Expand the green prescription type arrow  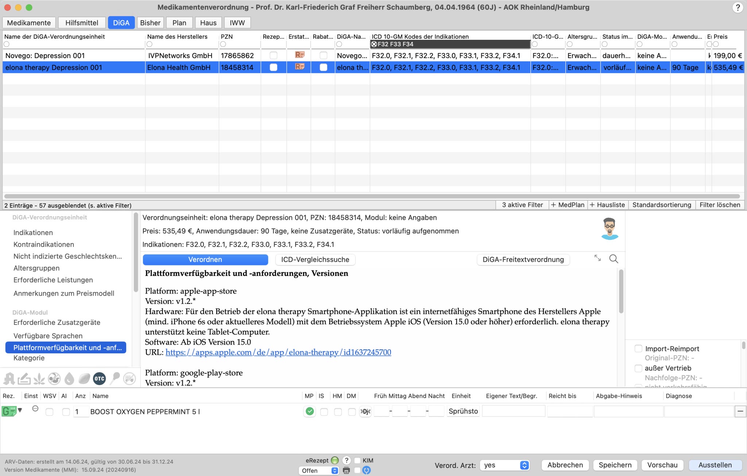point(20,410)
